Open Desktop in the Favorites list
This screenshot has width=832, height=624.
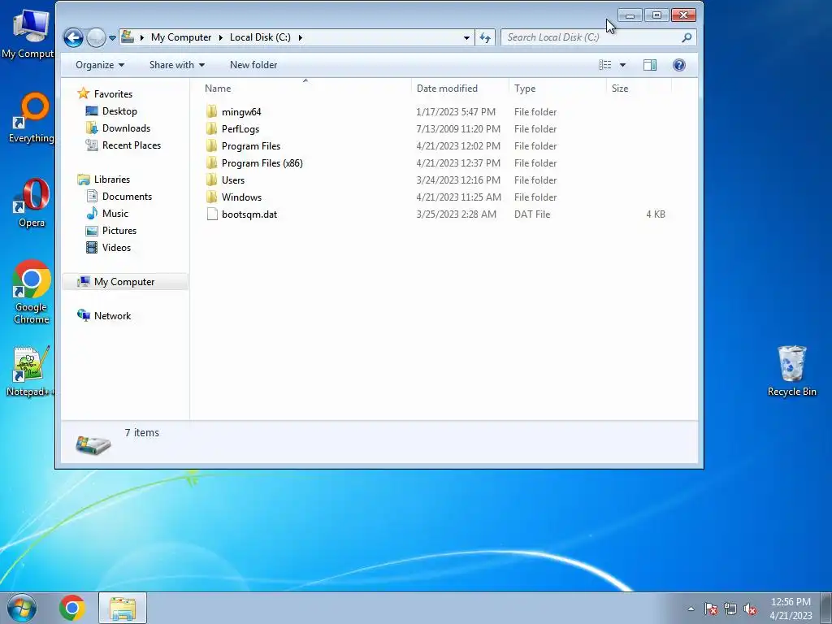point(119,110)
